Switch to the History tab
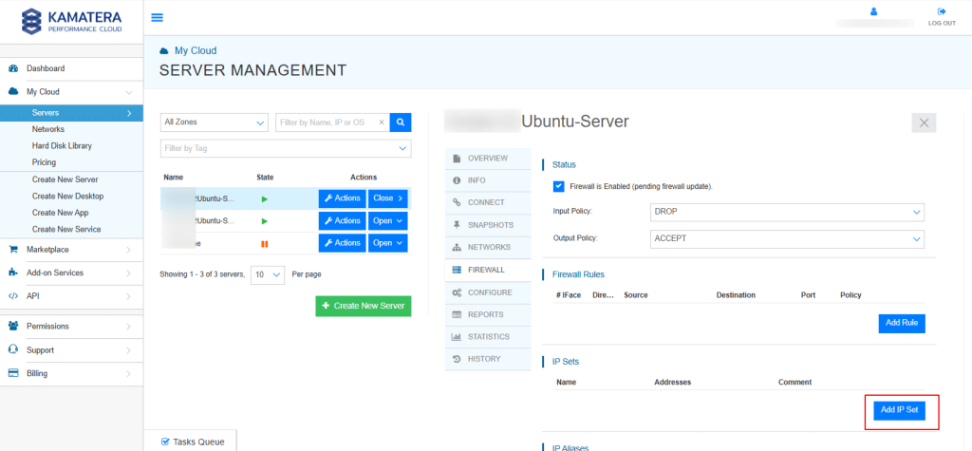This screenshot has height=451, width=972. pyautogui.click(x=488, y=359)
